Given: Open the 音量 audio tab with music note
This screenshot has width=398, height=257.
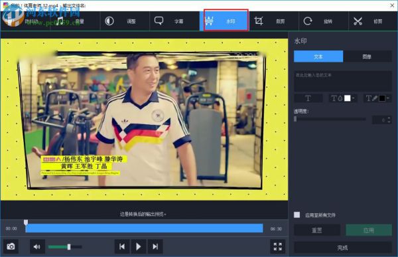Looking at the screenshot, I should pyautogui.click(x=75, y=21).
